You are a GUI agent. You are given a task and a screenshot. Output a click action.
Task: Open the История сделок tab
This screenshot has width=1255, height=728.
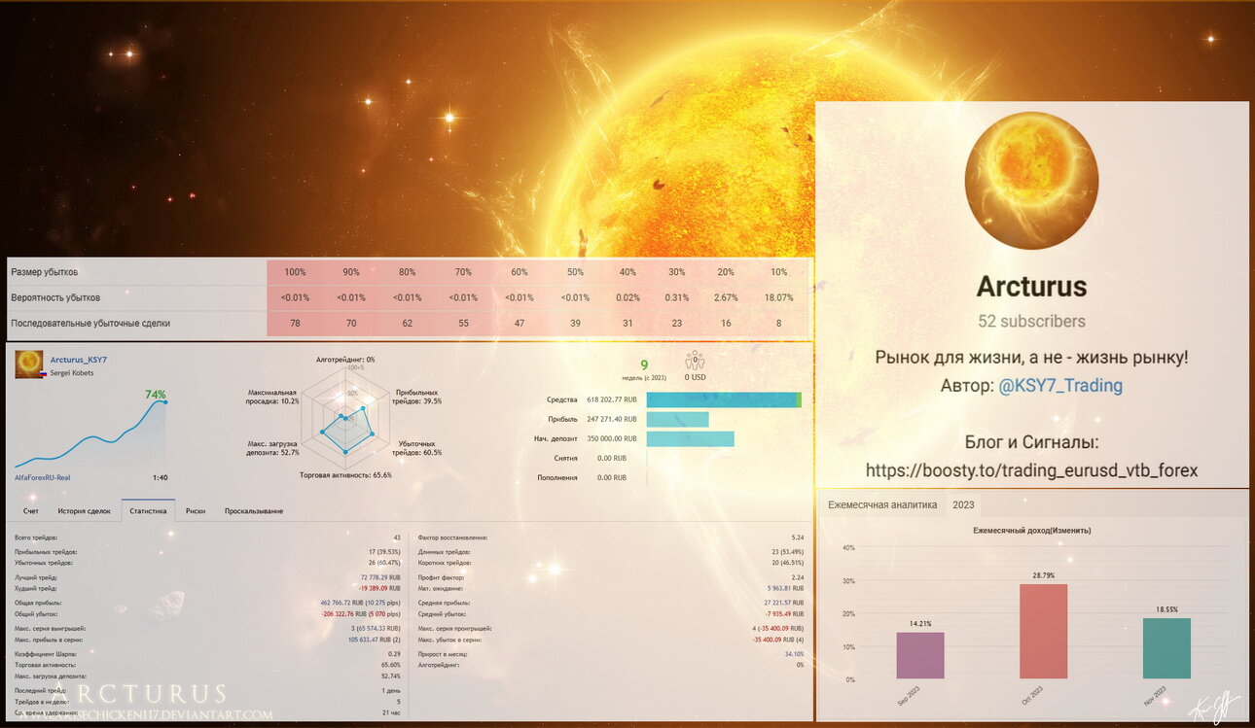84,511
